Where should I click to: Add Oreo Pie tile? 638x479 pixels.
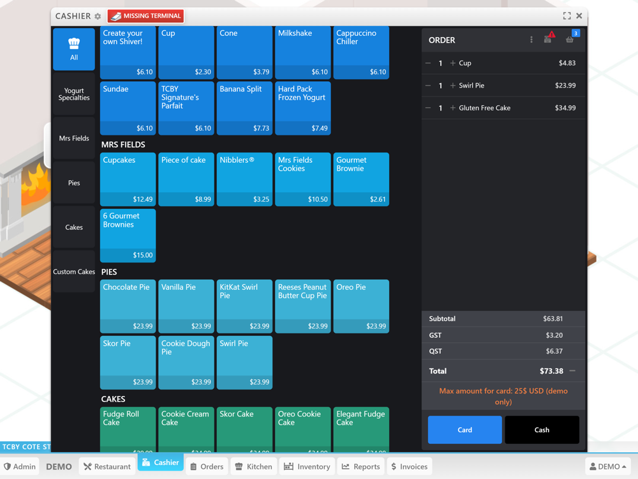tap(361, 307)
